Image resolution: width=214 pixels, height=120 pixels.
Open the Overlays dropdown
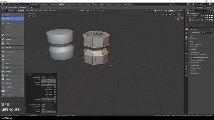pos(160,11)
